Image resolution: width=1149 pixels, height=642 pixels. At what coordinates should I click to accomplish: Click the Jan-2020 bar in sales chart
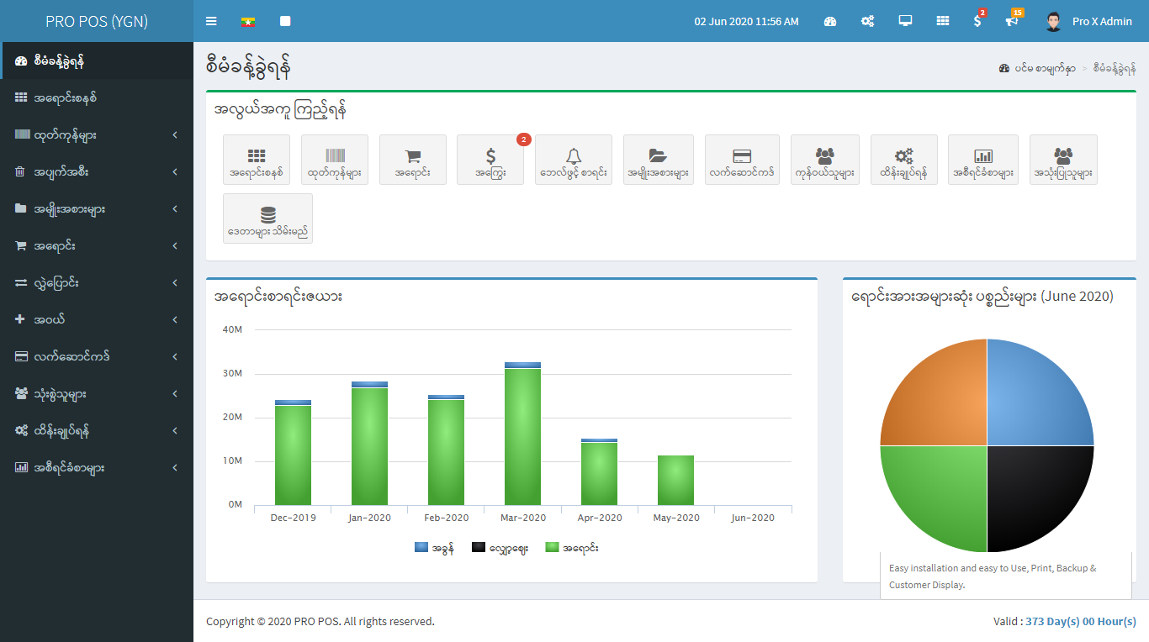(x=370, y=445)
